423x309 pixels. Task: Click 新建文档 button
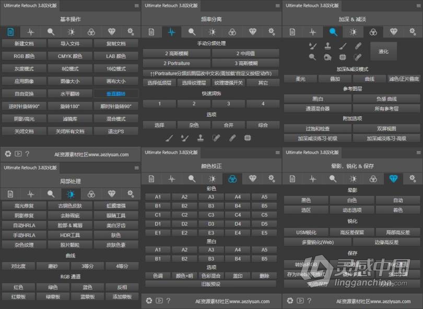(x=24, y=44)
